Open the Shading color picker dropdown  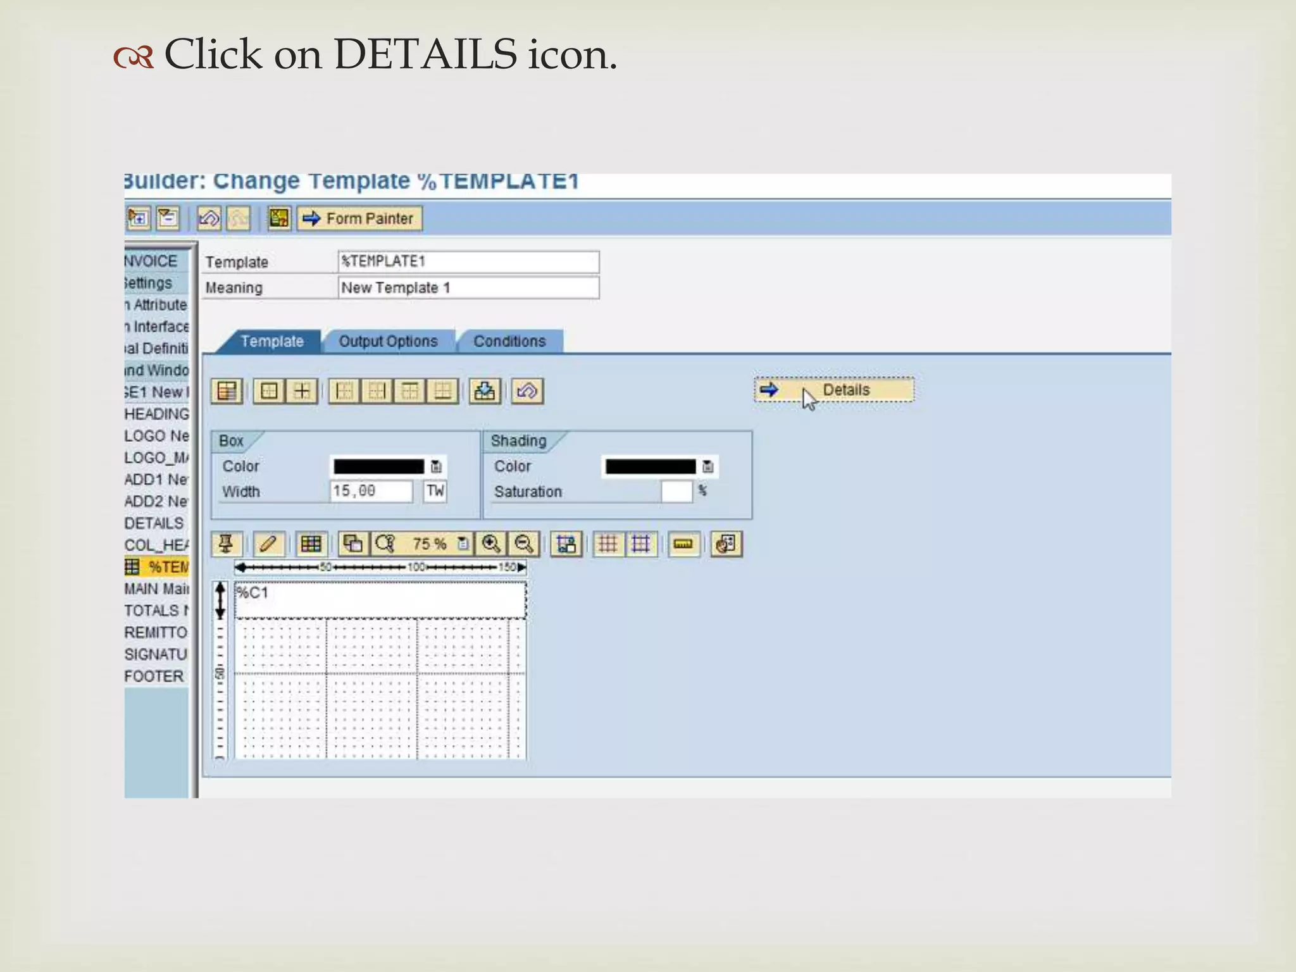coord(708,467)
